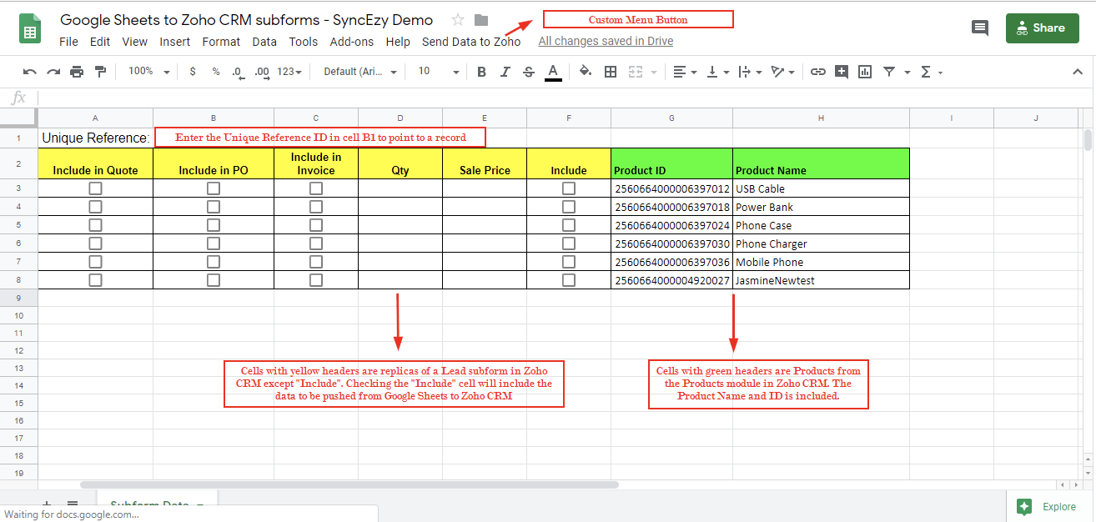The width and height of the screenshot is (1096, 522).
Task: Insert a chart using chart icon
Action: click(865, 72)
